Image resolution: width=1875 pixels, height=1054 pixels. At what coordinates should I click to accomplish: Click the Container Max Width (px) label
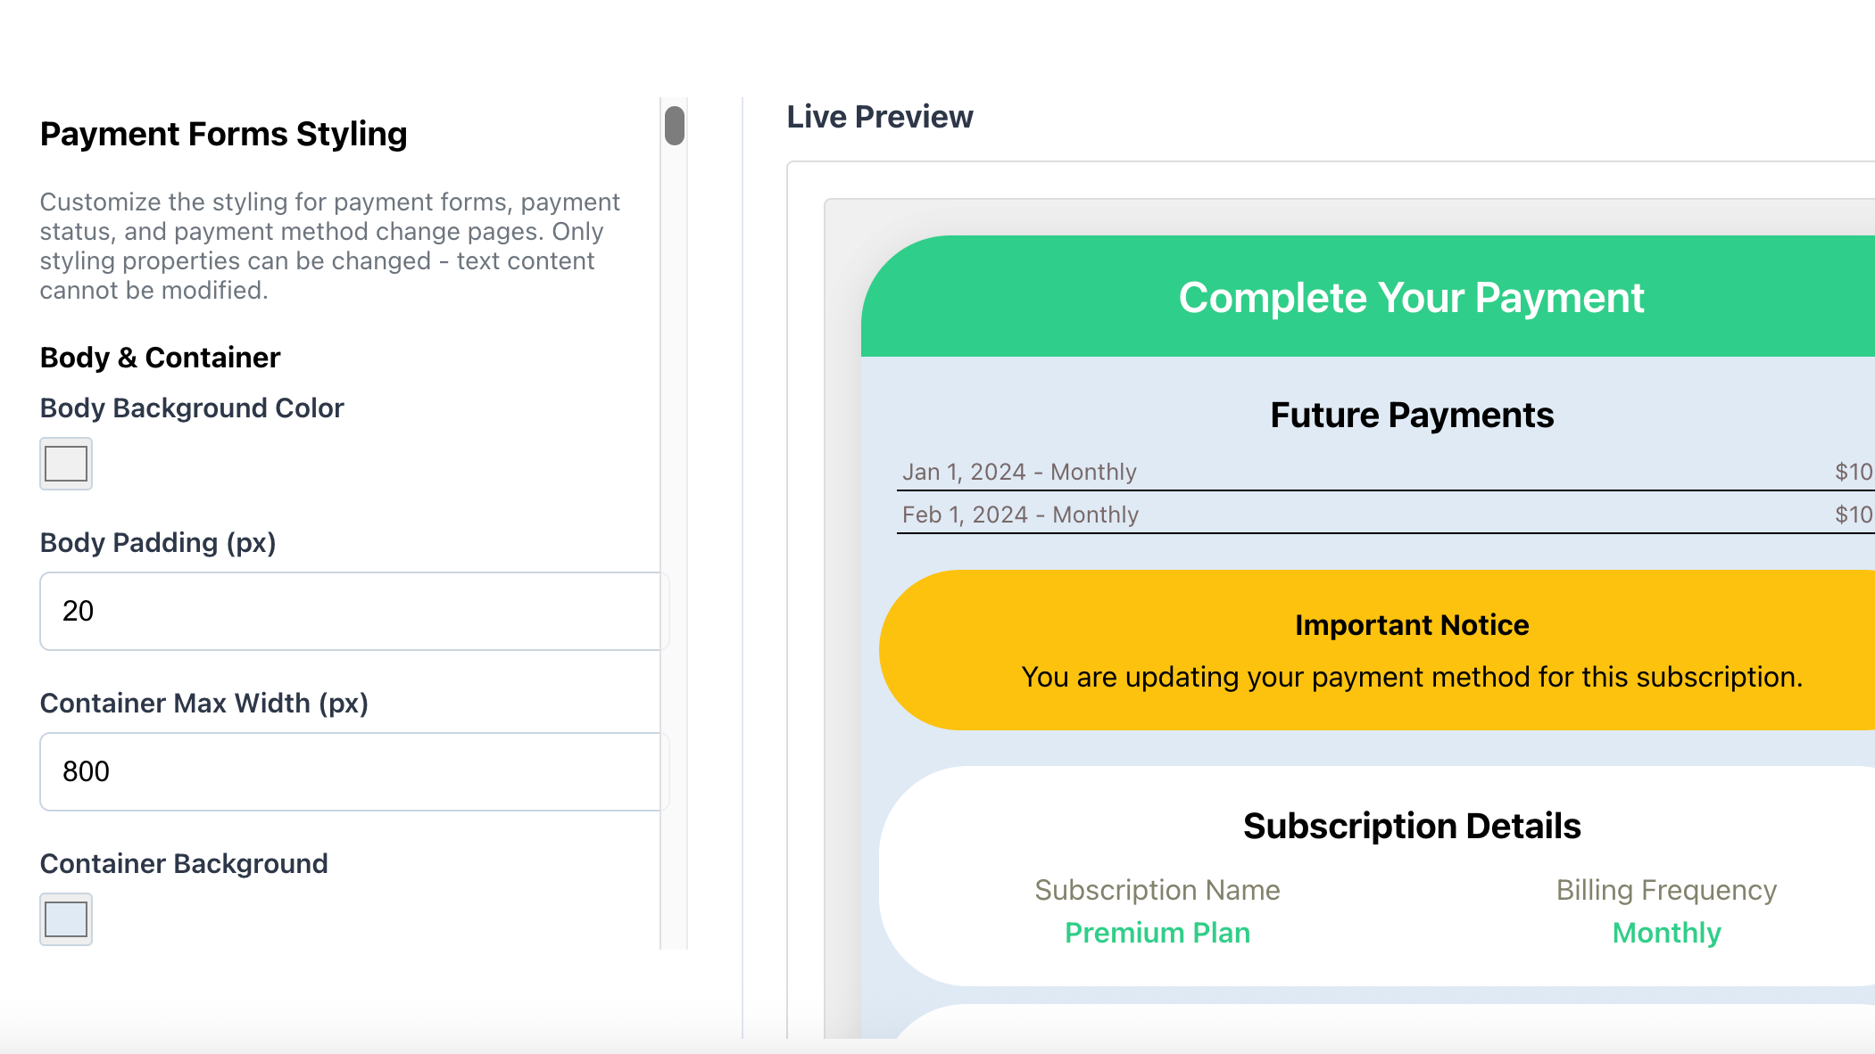(x=204, y=703)
